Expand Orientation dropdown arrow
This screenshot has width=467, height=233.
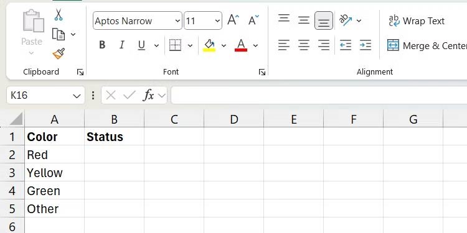[359, 21]
